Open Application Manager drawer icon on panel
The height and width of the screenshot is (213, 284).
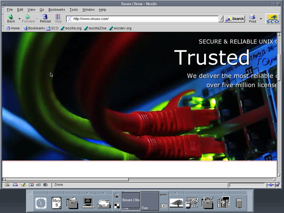click(x=208, y=203)
